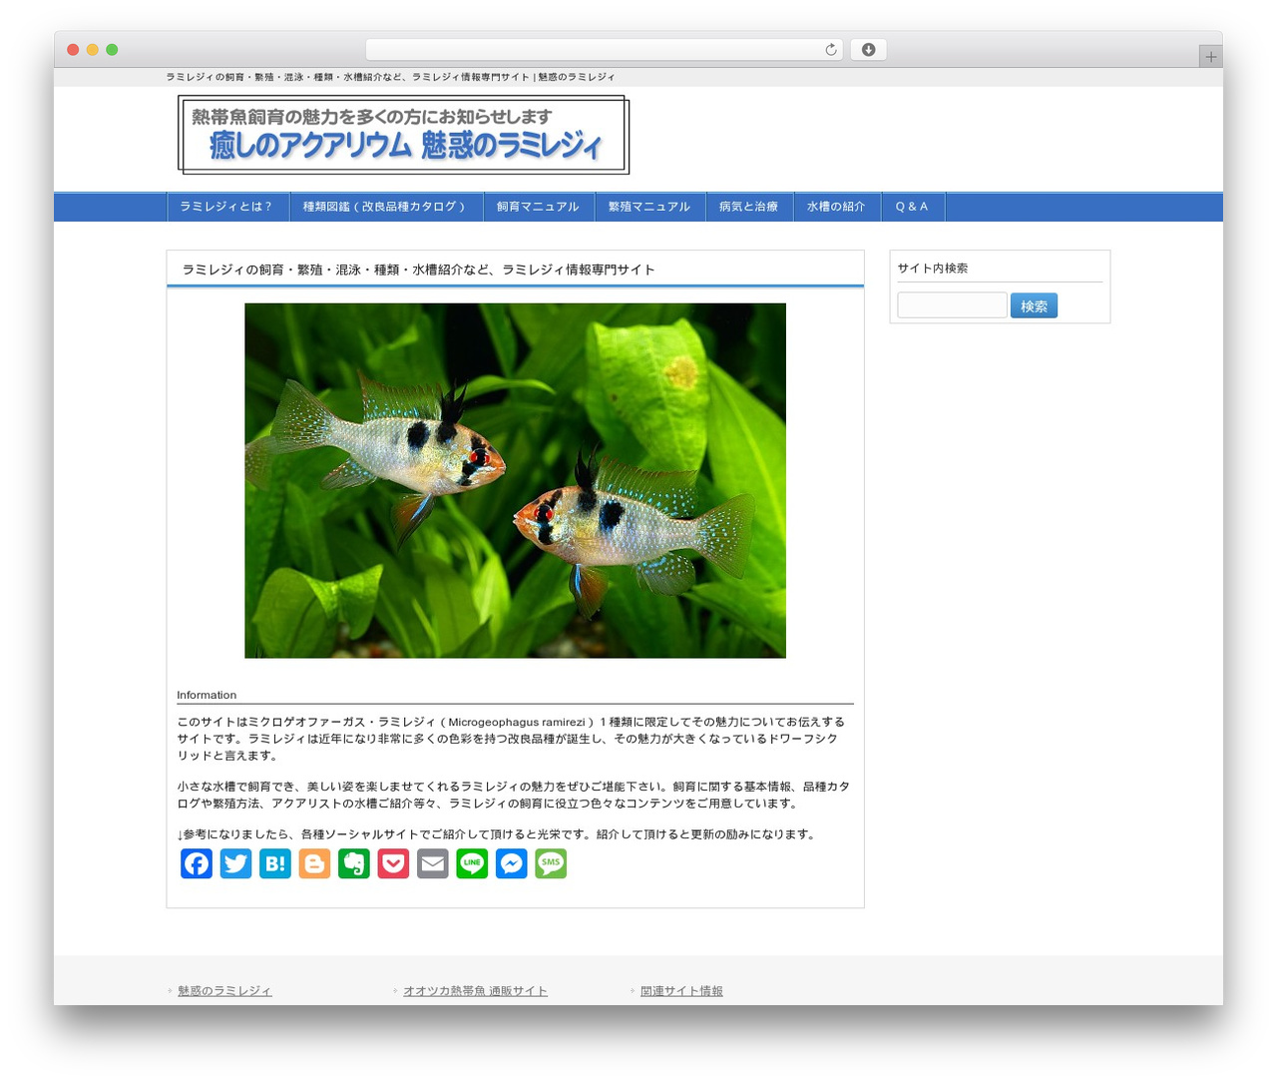Viewport: 1277px width, 1082px height.
Task: Share the page on Twitter
Action: [235, 863]
